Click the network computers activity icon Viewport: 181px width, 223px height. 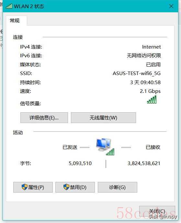pyautogui.click(x=105, y=146)
